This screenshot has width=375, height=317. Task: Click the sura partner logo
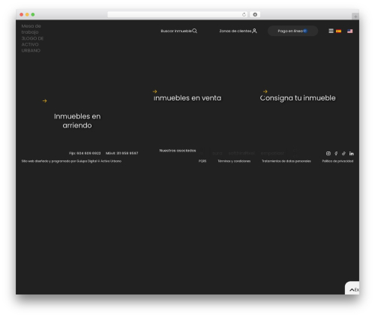[x=217, y=153]
